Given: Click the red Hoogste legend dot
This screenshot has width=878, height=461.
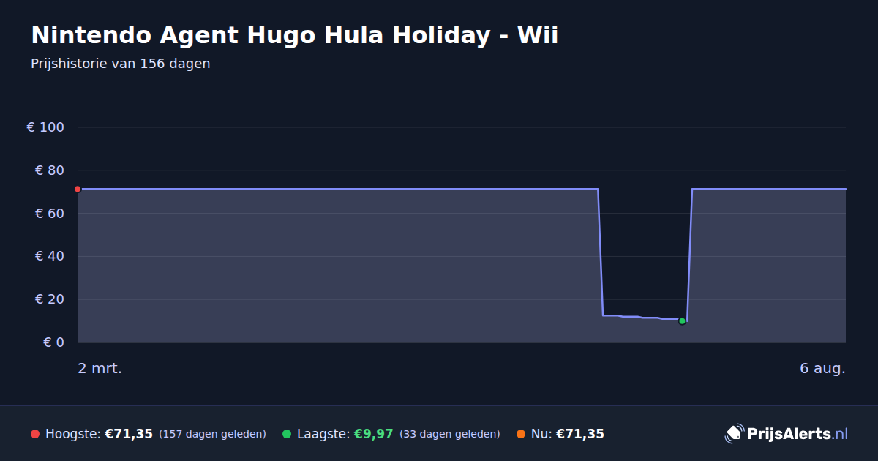Looking at the screenshot, I should coord(35,434).
